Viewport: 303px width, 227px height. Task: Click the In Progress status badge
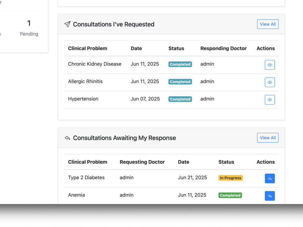231,178
